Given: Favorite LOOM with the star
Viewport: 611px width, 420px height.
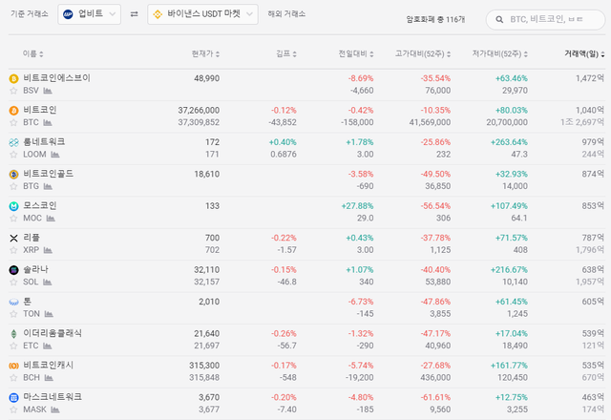Looking at the screenshot, I should 13,155.
